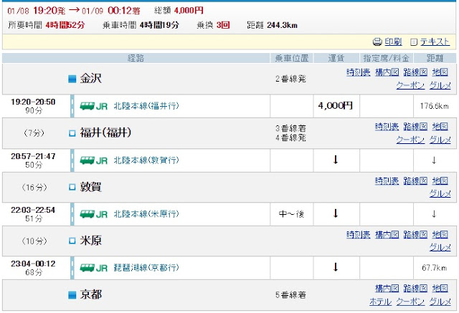Open 地図 for 福井(福井) station

(440, 127)
